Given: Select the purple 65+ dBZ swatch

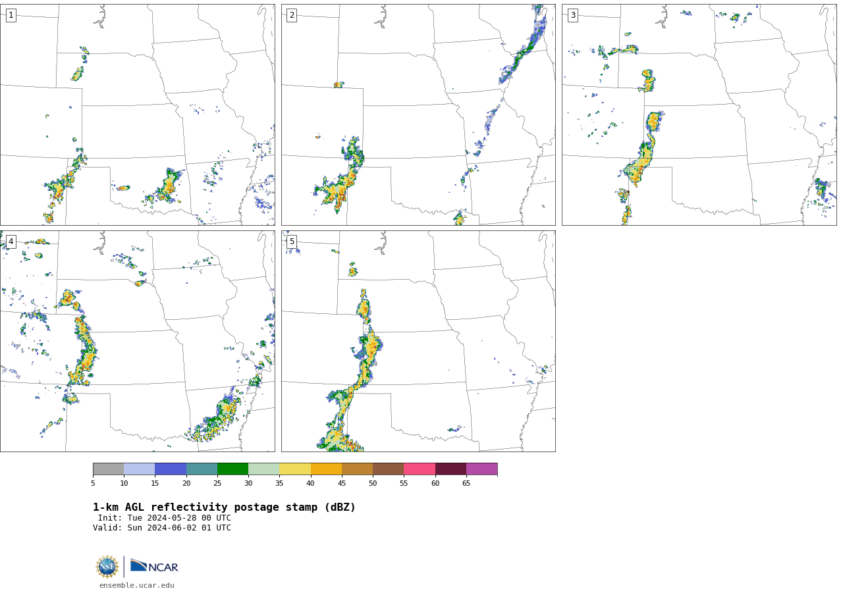Looking at the screenshot, I should pos(481,469).
